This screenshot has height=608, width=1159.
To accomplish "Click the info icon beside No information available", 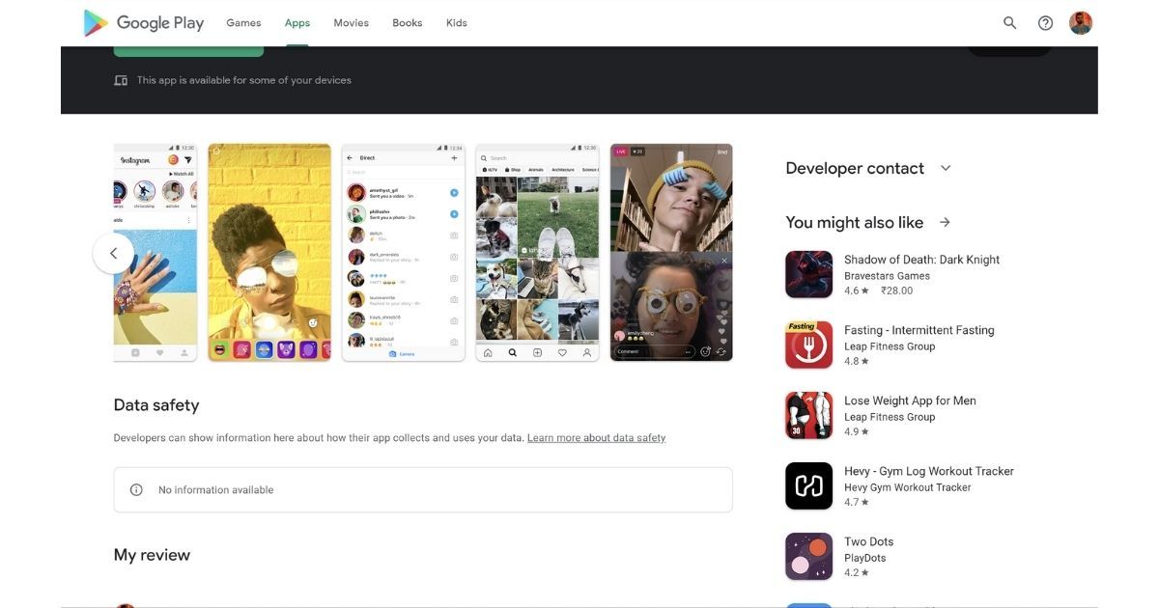I will (136, 490).
